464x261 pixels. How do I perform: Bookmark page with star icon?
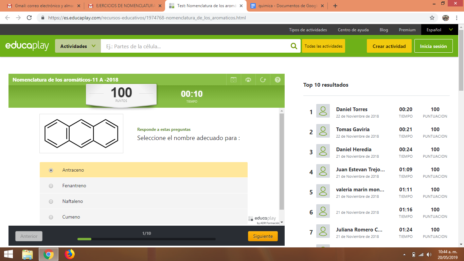coord(432,18)
